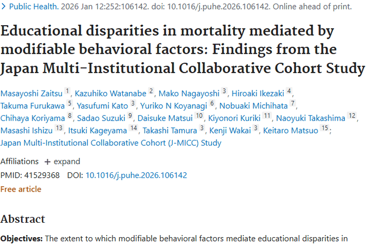Open the DOI link 10.1016/j.puhe.2026.106142
This screenshot has width=370, height=247.
(x=136, y=175)
